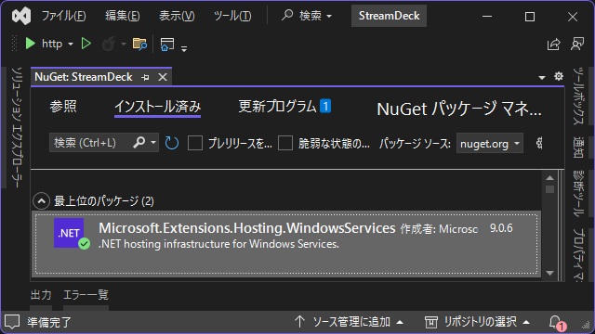The image size is (595, 334).
Task: Click リポジトリの選択 in status bar
Action: 480,322
